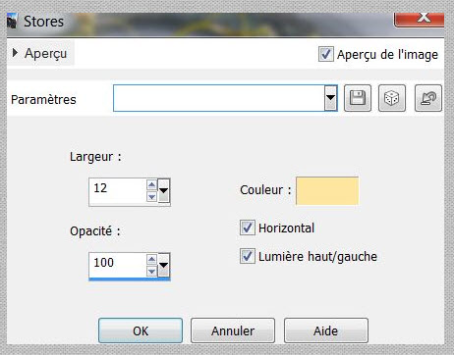
Task: Click the save preset floppy disk icon
Action: point(358,98)
